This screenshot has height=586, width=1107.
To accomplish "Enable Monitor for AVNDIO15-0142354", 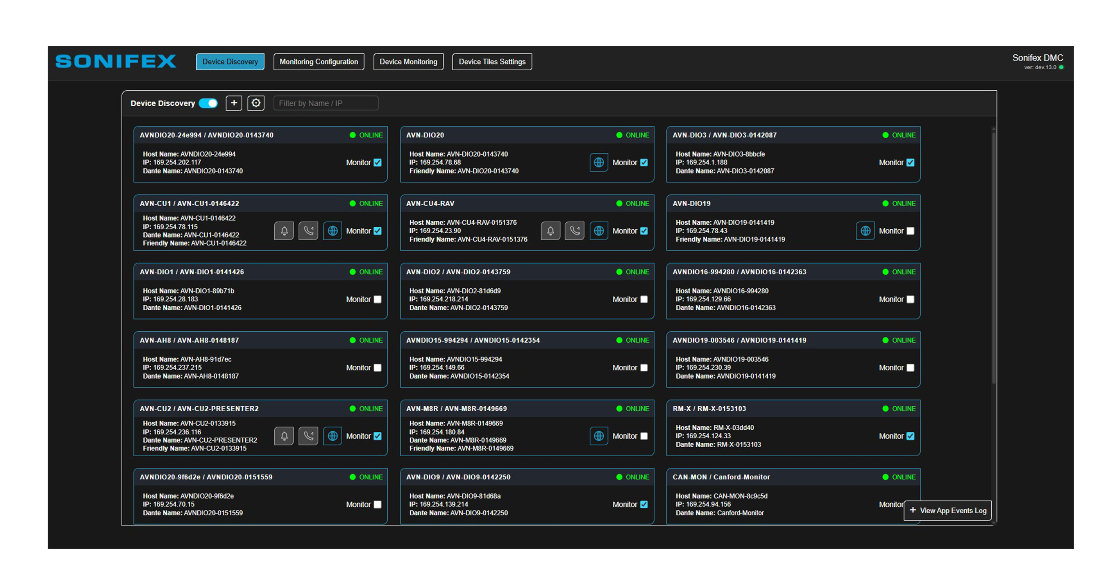I will point(644,368).
